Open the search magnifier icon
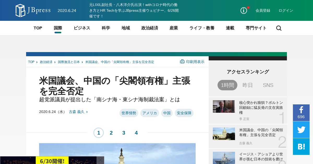The height and width of the screenshot is (164, 313). pyautogui.click(x=279, y=28)
